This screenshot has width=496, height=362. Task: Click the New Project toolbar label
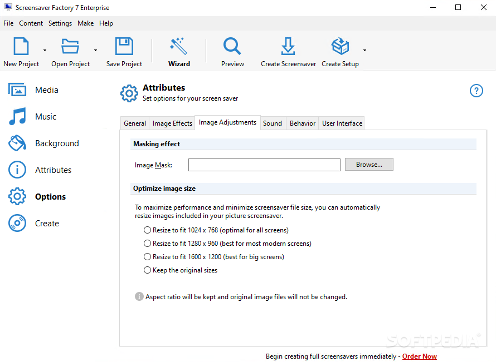click(21, 64)
